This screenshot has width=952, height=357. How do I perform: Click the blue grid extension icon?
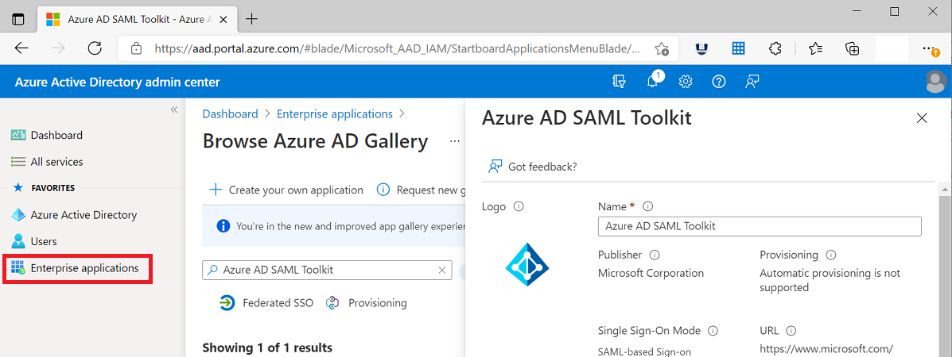coord(738,48)
